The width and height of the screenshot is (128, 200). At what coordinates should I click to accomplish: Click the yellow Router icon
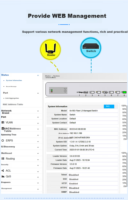click(x=51, y=50)
